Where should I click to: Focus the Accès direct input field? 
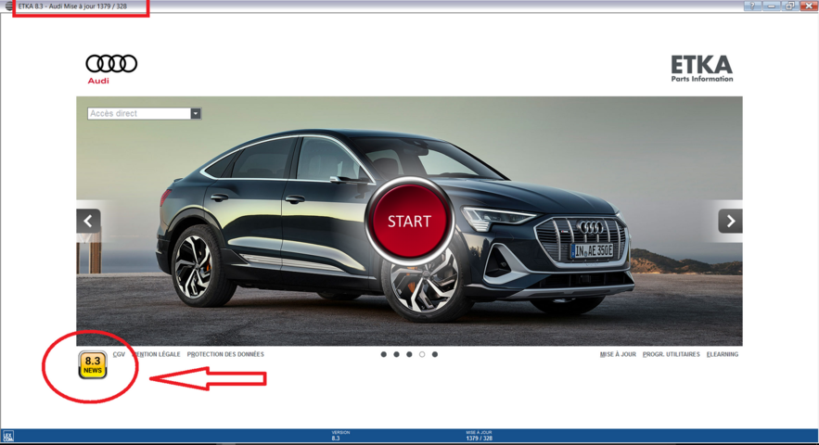pos(139,113)
